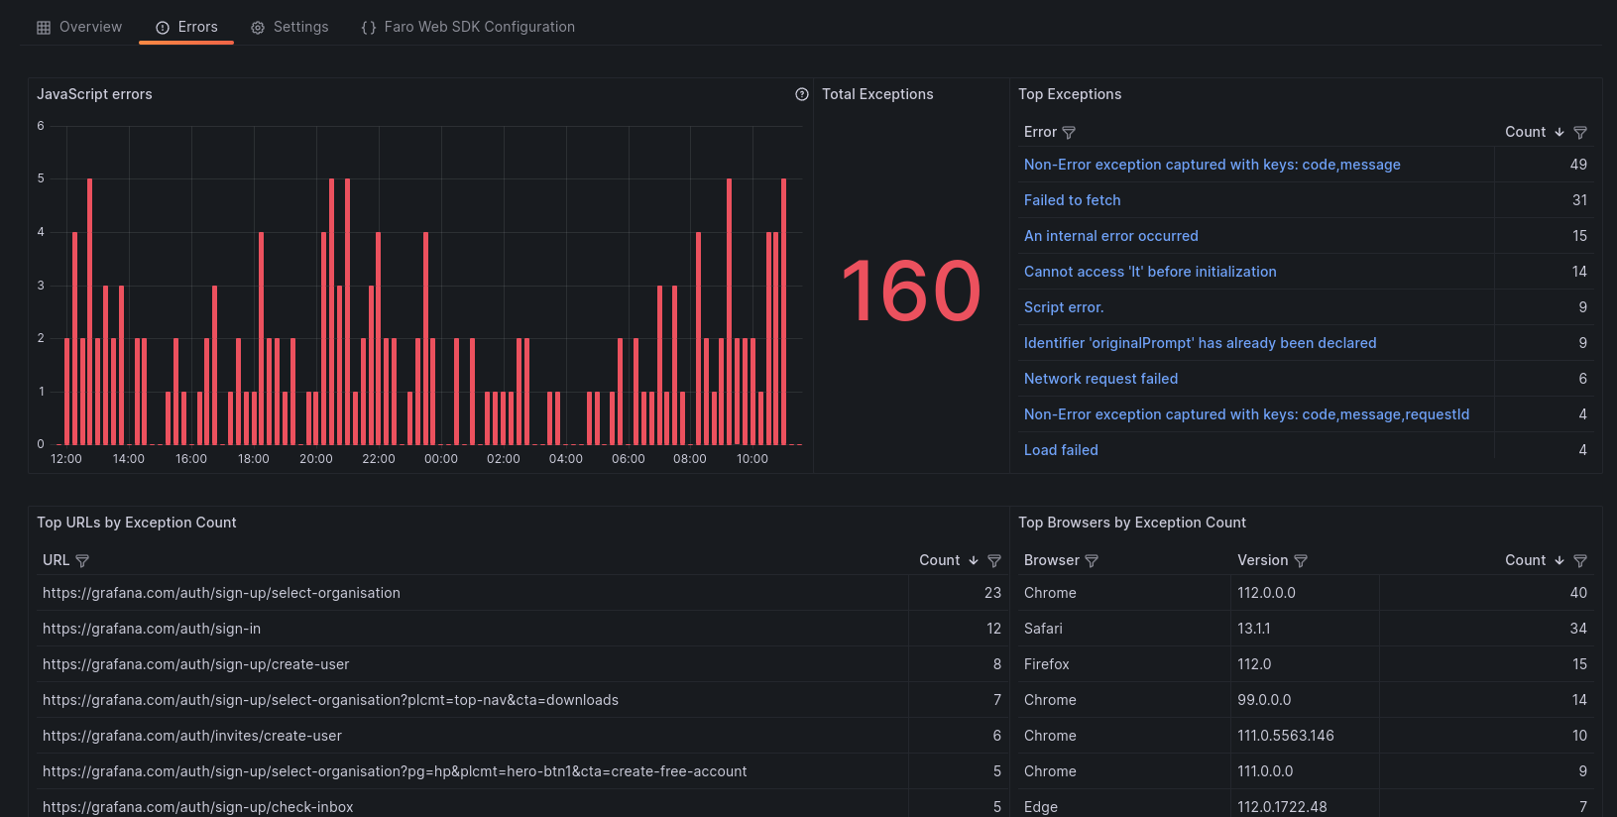Screen dimensions: 1617x817
Task: Click 'An internal error occurred' exception
Action: (1110, 236)
